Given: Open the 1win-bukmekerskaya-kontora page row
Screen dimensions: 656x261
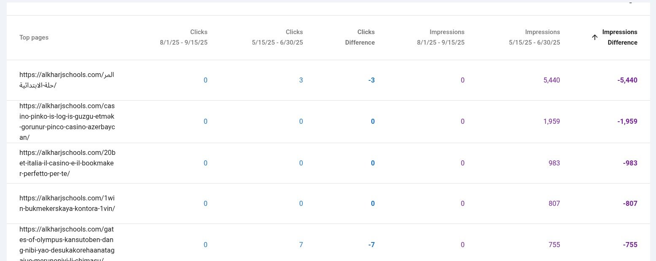Looking at the screenshot, I should (67, 203).
